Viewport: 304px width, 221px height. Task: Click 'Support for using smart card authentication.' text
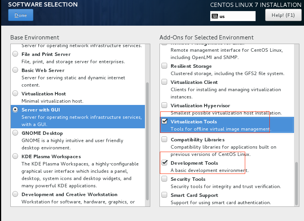pyautogui.click(x=221, y=203)
